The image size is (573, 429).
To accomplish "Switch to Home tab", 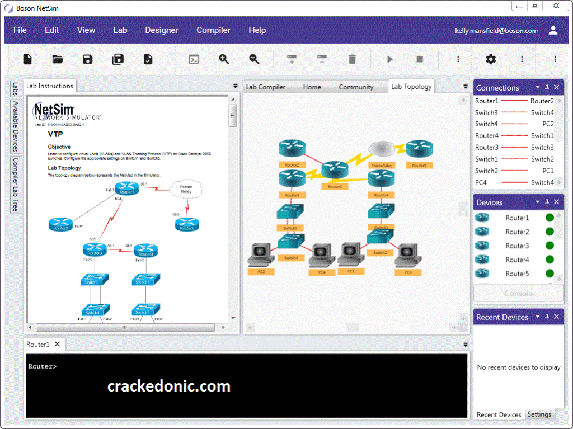I will pos(312,87).
